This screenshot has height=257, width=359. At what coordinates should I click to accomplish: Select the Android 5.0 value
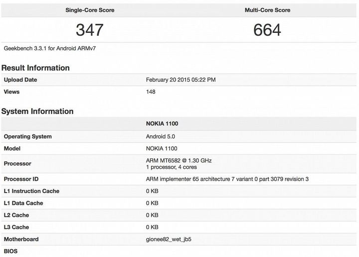[x=161, y=136]
